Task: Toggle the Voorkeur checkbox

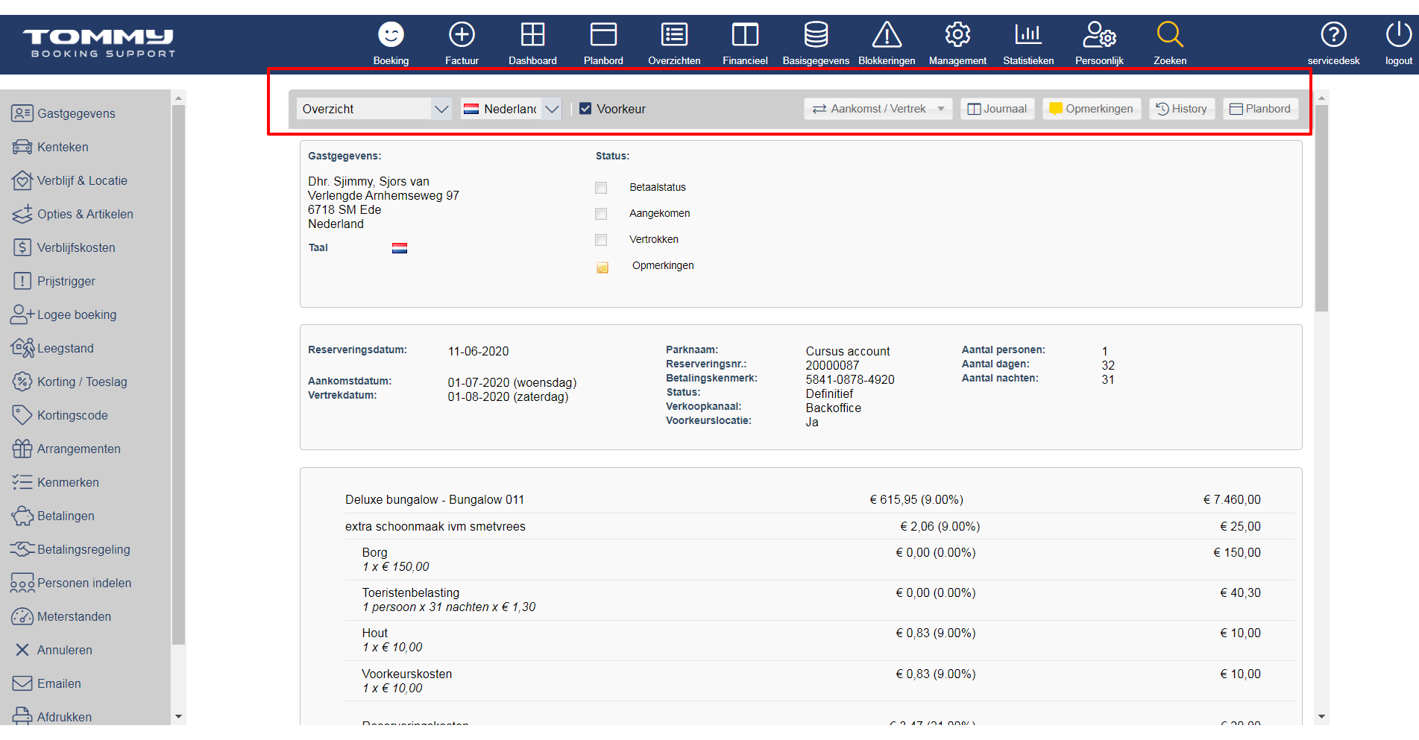Action: (x=585, y=109)
